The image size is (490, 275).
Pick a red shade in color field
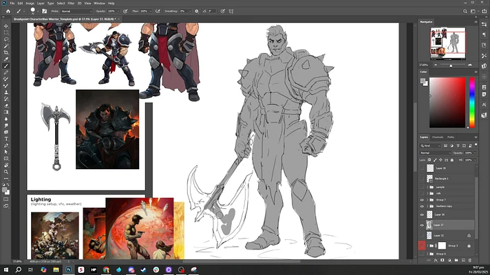click(447, 102)
